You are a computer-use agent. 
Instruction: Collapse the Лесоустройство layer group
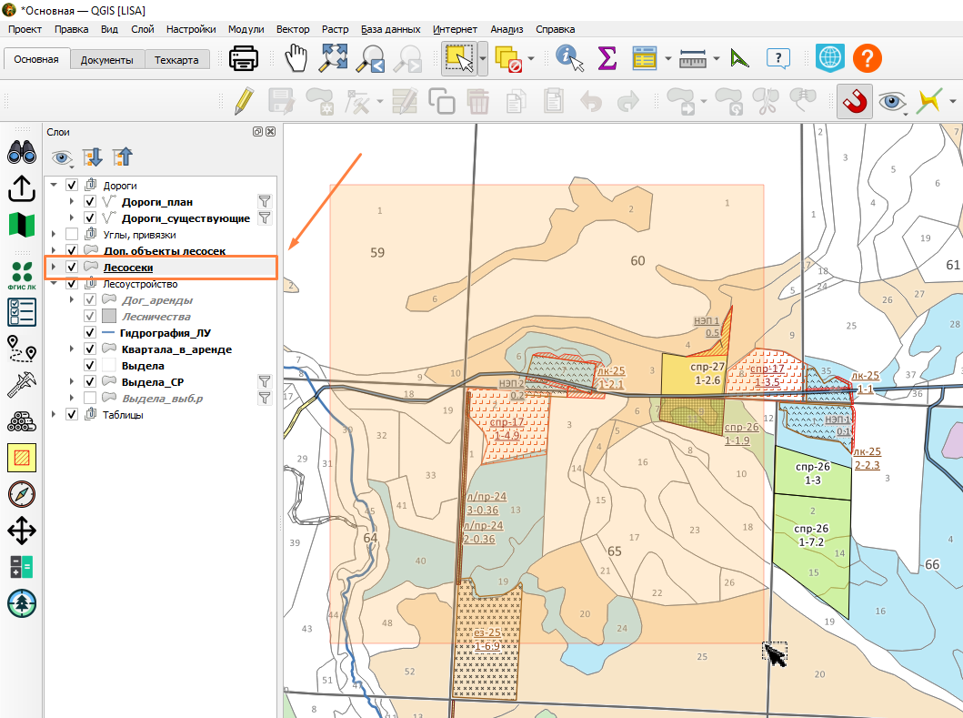(54, 283)
